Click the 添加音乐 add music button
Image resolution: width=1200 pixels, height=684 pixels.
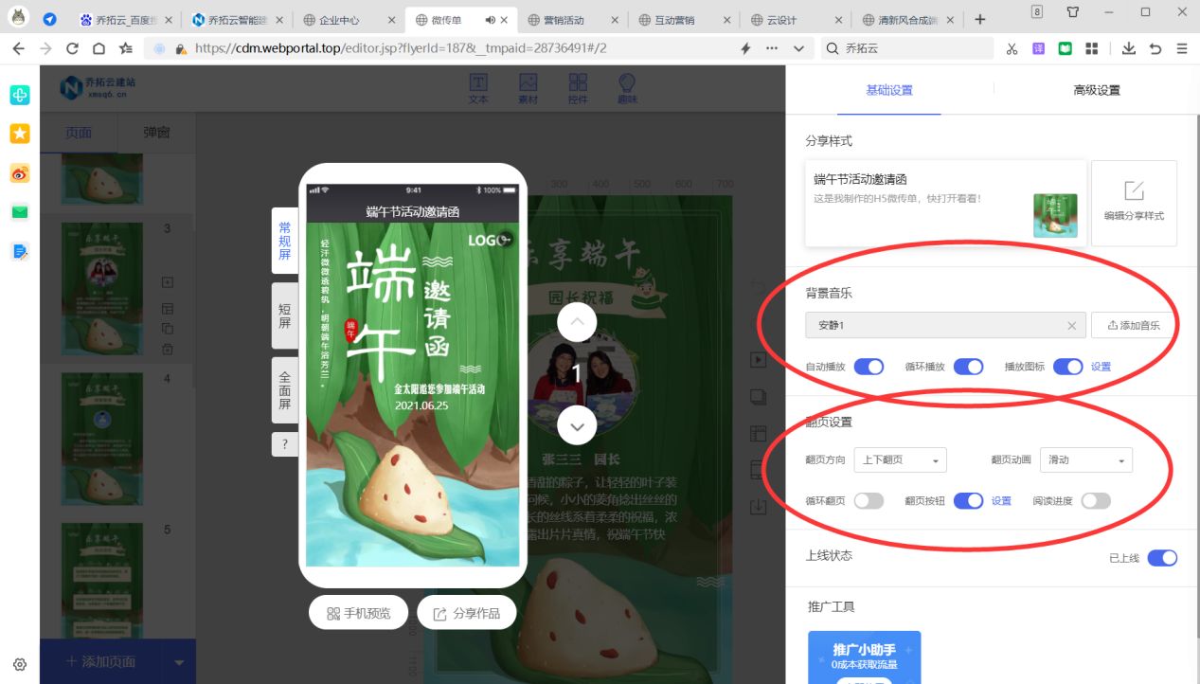click(1133, 325)
